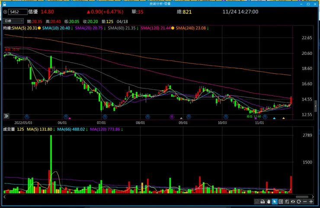Click the purple circle marker before 09/01
The height and width of the screenshot is (208, 320).
point(172,117)
